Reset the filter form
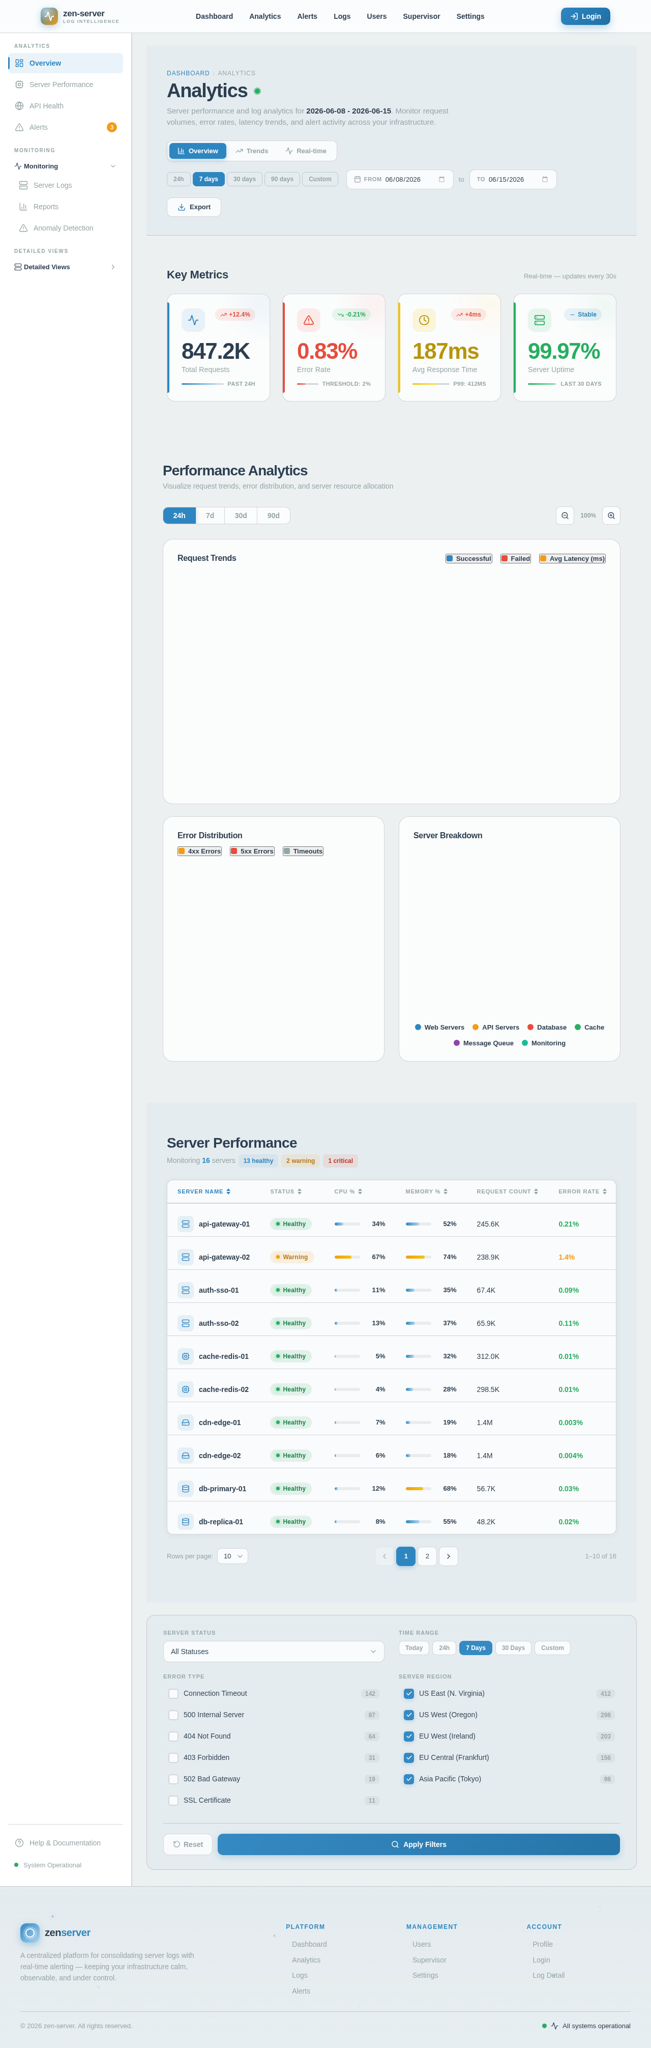The image size is (651, 2048). pyautogui.click(x=188, y=1844)
